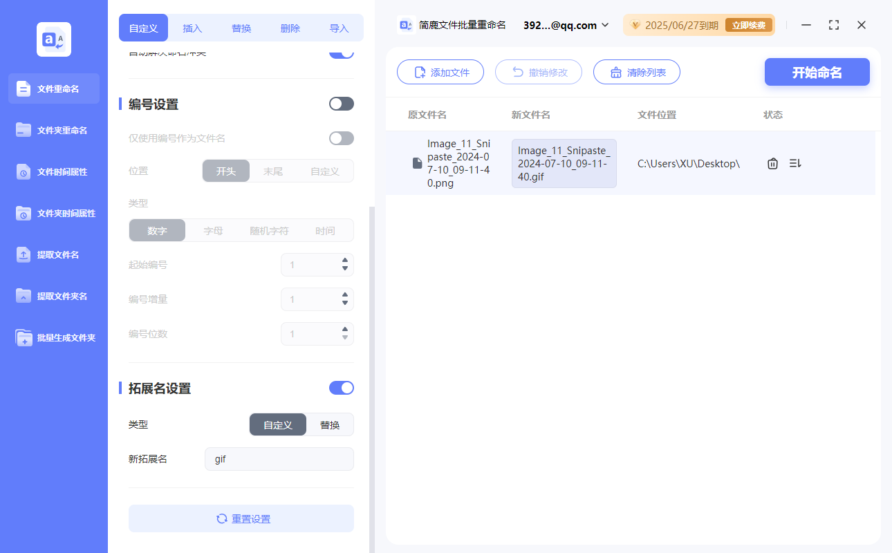Edit the 新拓展名 input containing gif
Screen dimensions: 892x553
tap(279, 458)
